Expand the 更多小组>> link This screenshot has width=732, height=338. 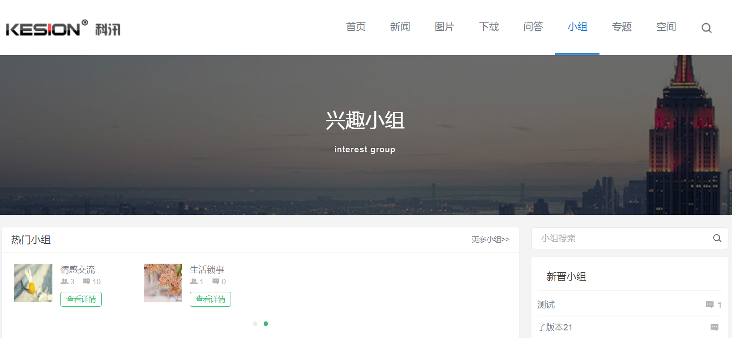[490, 240]
